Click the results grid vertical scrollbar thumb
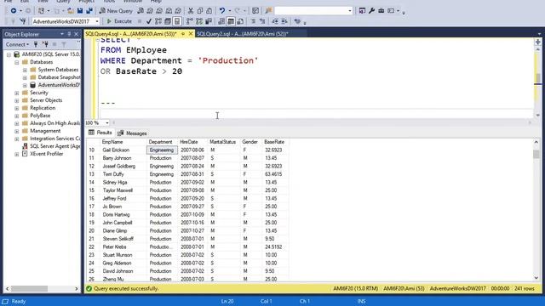 tap(536, 154)
